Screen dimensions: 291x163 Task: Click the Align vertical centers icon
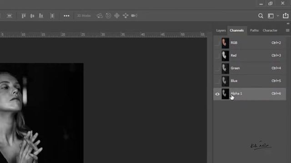pos(32,16)
